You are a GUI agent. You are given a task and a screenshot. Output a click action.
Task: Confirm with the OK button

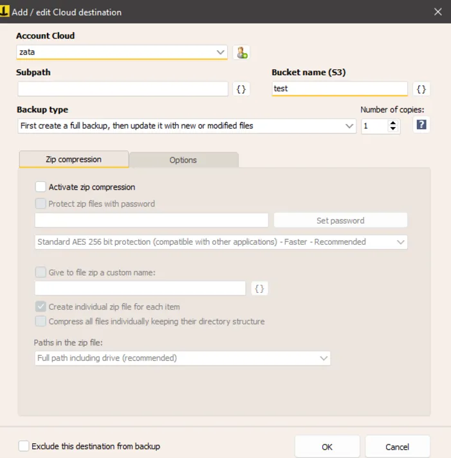pyautogui.click(x=327, y=446)
